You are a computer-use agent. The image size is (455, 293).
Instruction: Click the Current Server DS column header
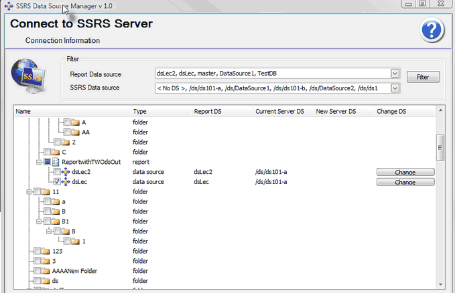(x=283, y=112)
